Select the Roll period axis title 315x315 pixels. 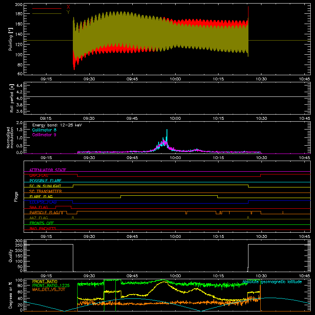click(x=12, y=98)
